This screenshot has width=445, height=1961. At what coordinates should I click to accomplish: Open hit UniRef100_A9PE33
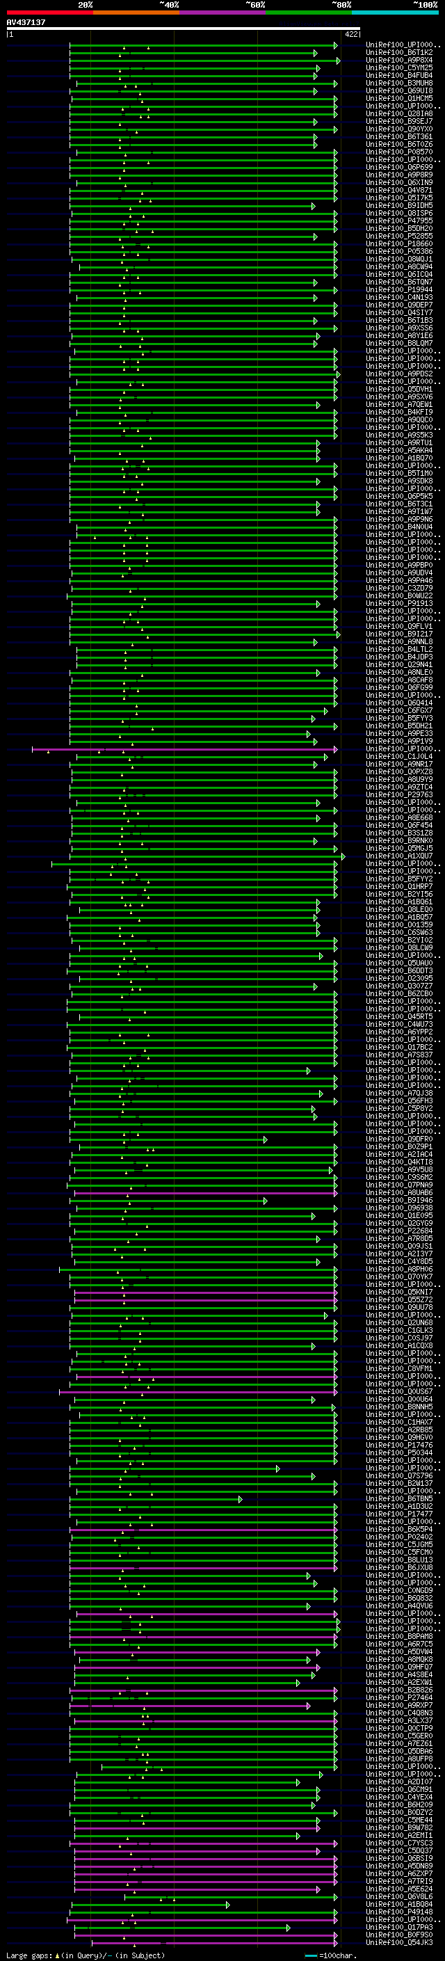[399, 733]
